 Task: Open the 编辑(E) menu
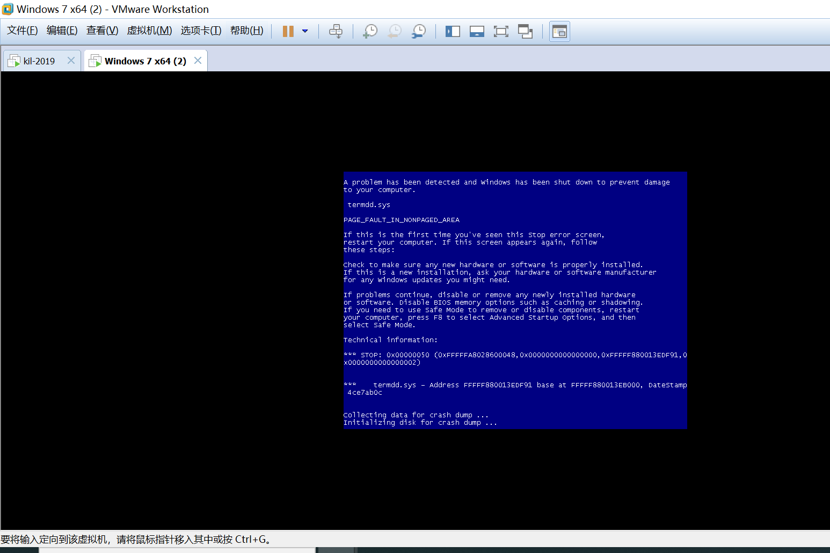[x=62, y=31]
